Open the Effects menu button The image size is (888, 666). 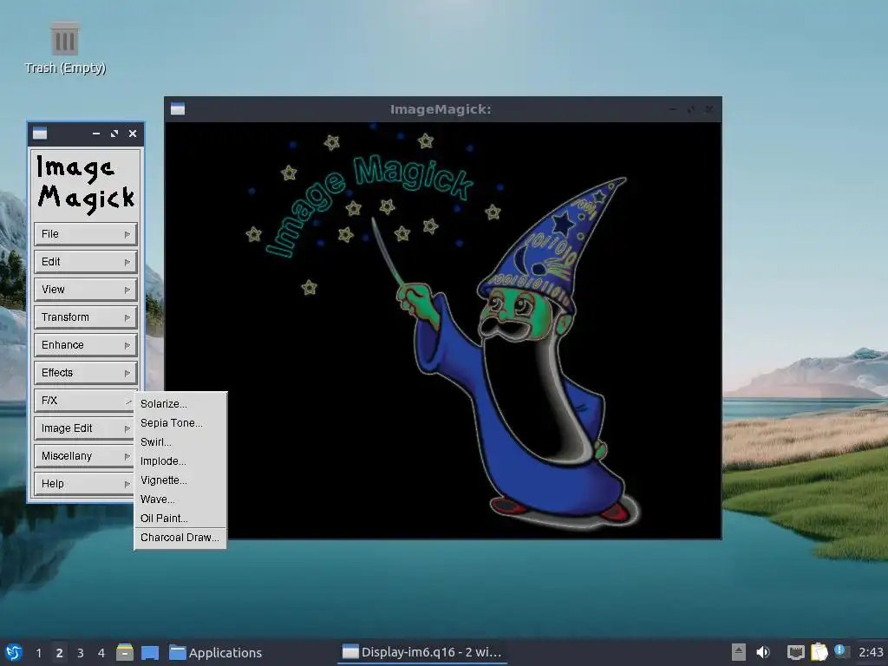86,373
